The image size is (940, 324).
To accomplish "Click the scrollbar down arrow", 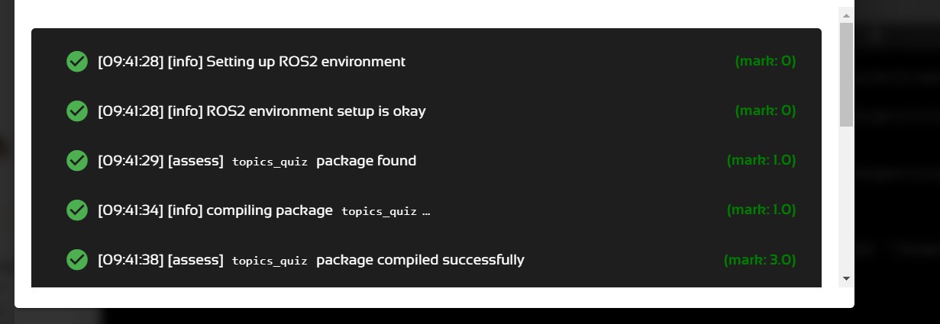I will (x=845, y=278).
